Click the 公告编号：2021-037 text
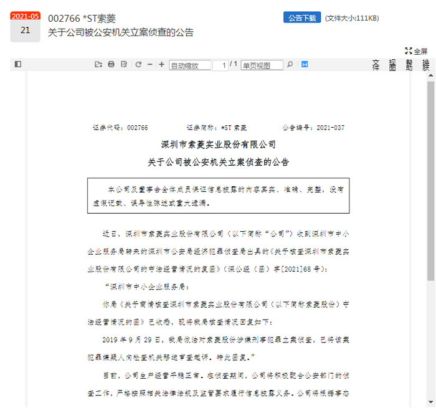 (313, 128)
